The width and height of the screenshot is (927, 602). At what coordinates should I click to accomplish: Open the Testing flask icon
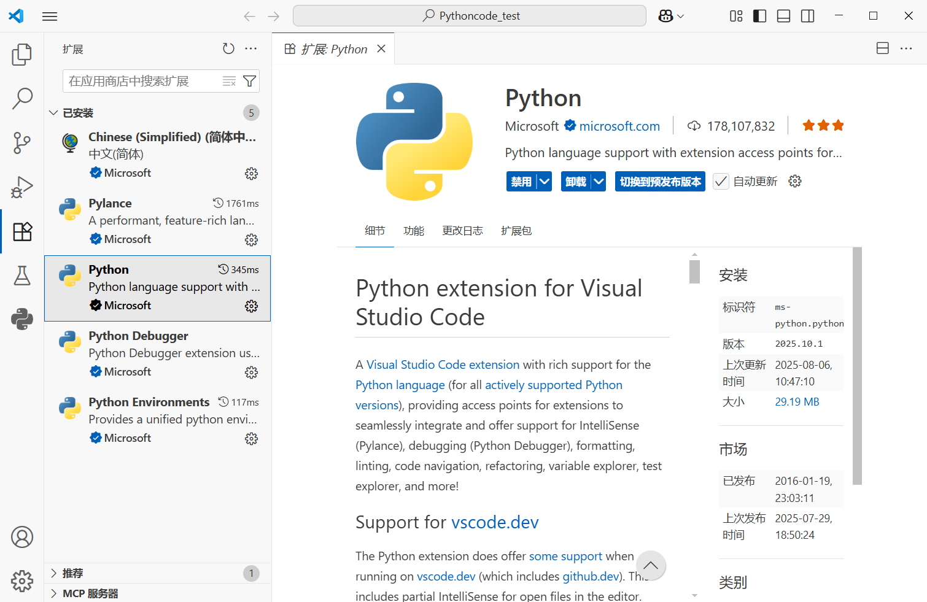tap(22, 276)
